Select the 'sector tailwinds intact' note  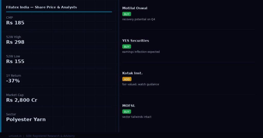[137, 117]
